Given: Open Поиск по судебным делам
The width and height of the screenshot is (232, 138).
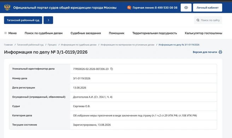Looking at the screenshot, I should point(43,33).
